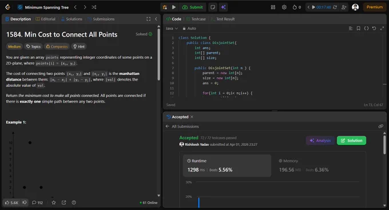This screenshot has width=389, height=210.
Task: Switch to the Code tab
Action: 174,19
